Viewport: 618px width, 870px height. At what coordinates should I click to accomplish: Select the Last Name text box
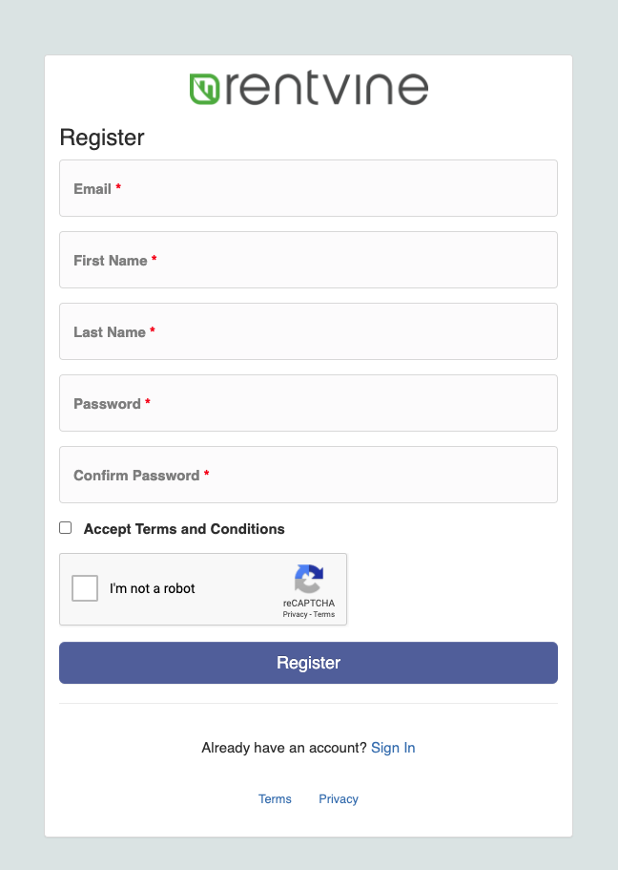308,331
